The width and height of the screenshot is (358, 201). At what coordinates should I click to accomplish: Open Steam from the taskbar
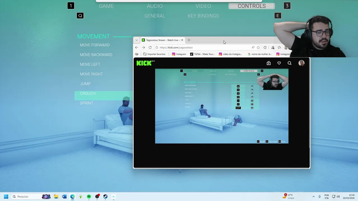coord(105,197)
